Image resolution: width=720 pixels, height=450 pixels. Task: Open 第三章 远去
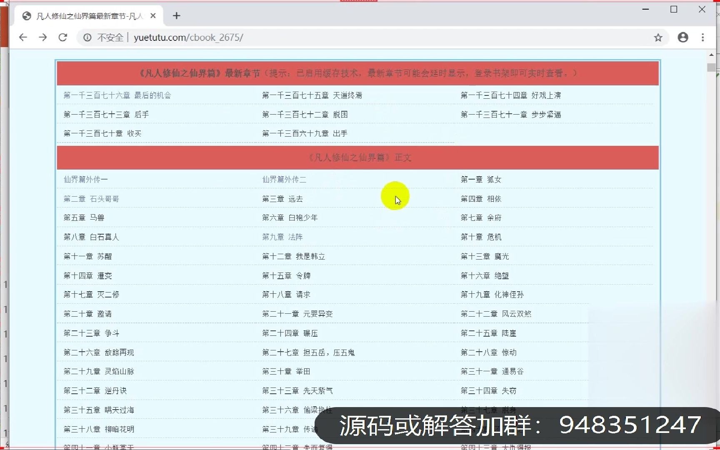[282, 199]
